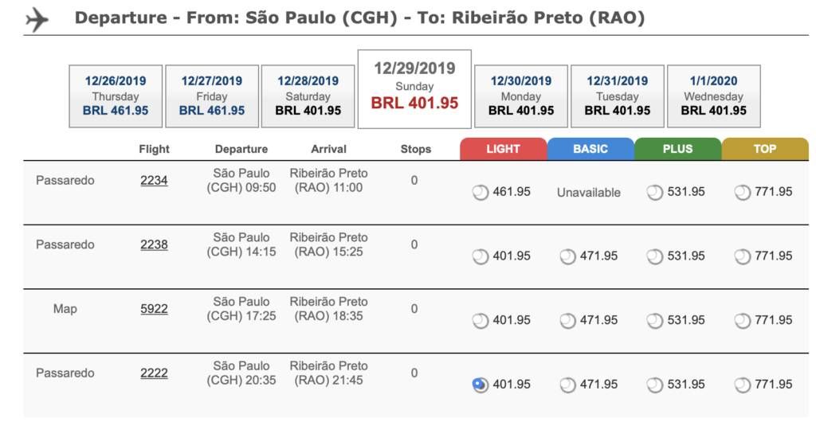Switch to the 12/27/2019 Friday date tab

pyautogui.click(x=212, y=96)
